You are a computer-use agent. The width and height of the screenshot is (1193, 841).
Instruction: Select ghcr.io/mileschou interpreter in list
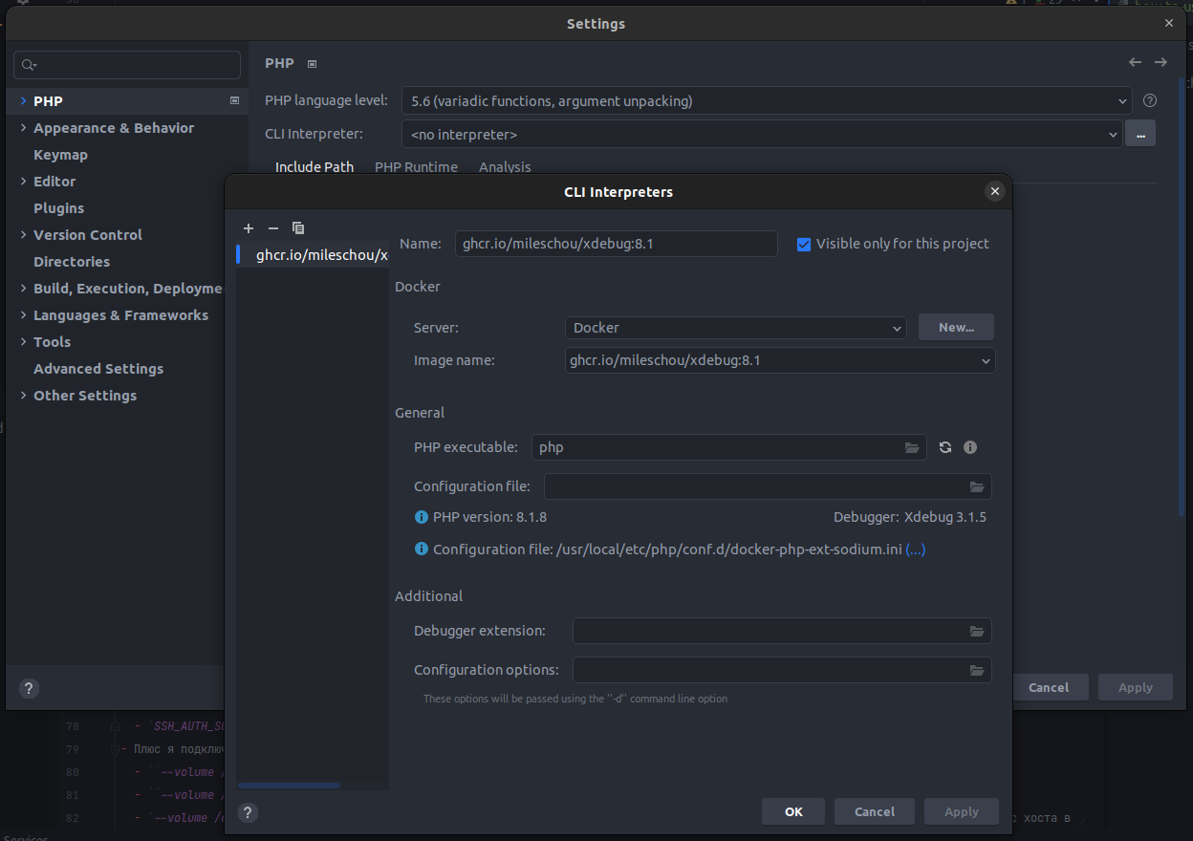point(313,255)
